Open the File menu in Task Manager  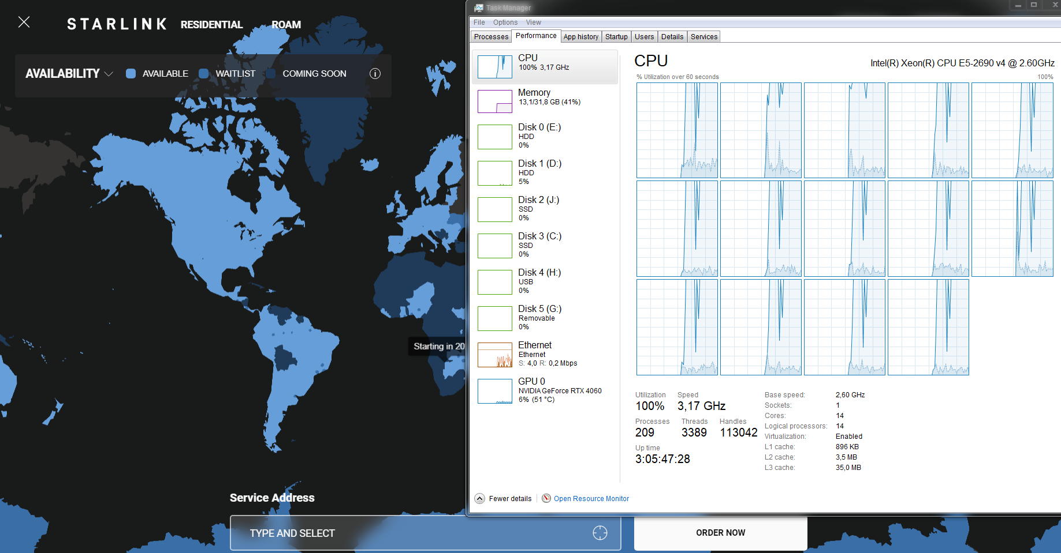(x=479, y=22)
